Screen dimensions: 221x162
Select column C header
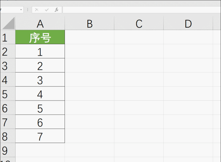139,23
